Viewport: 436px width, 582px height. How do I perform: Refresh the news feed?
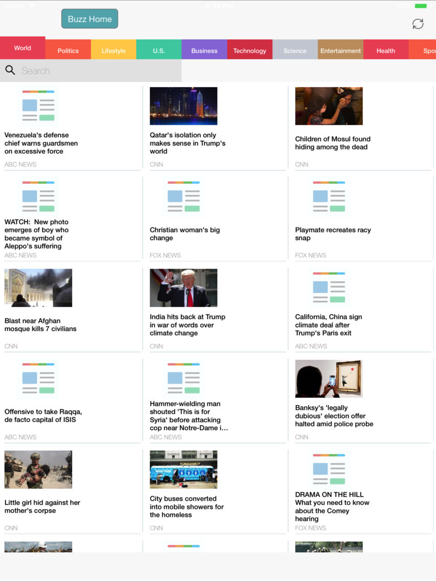(418, 24)
